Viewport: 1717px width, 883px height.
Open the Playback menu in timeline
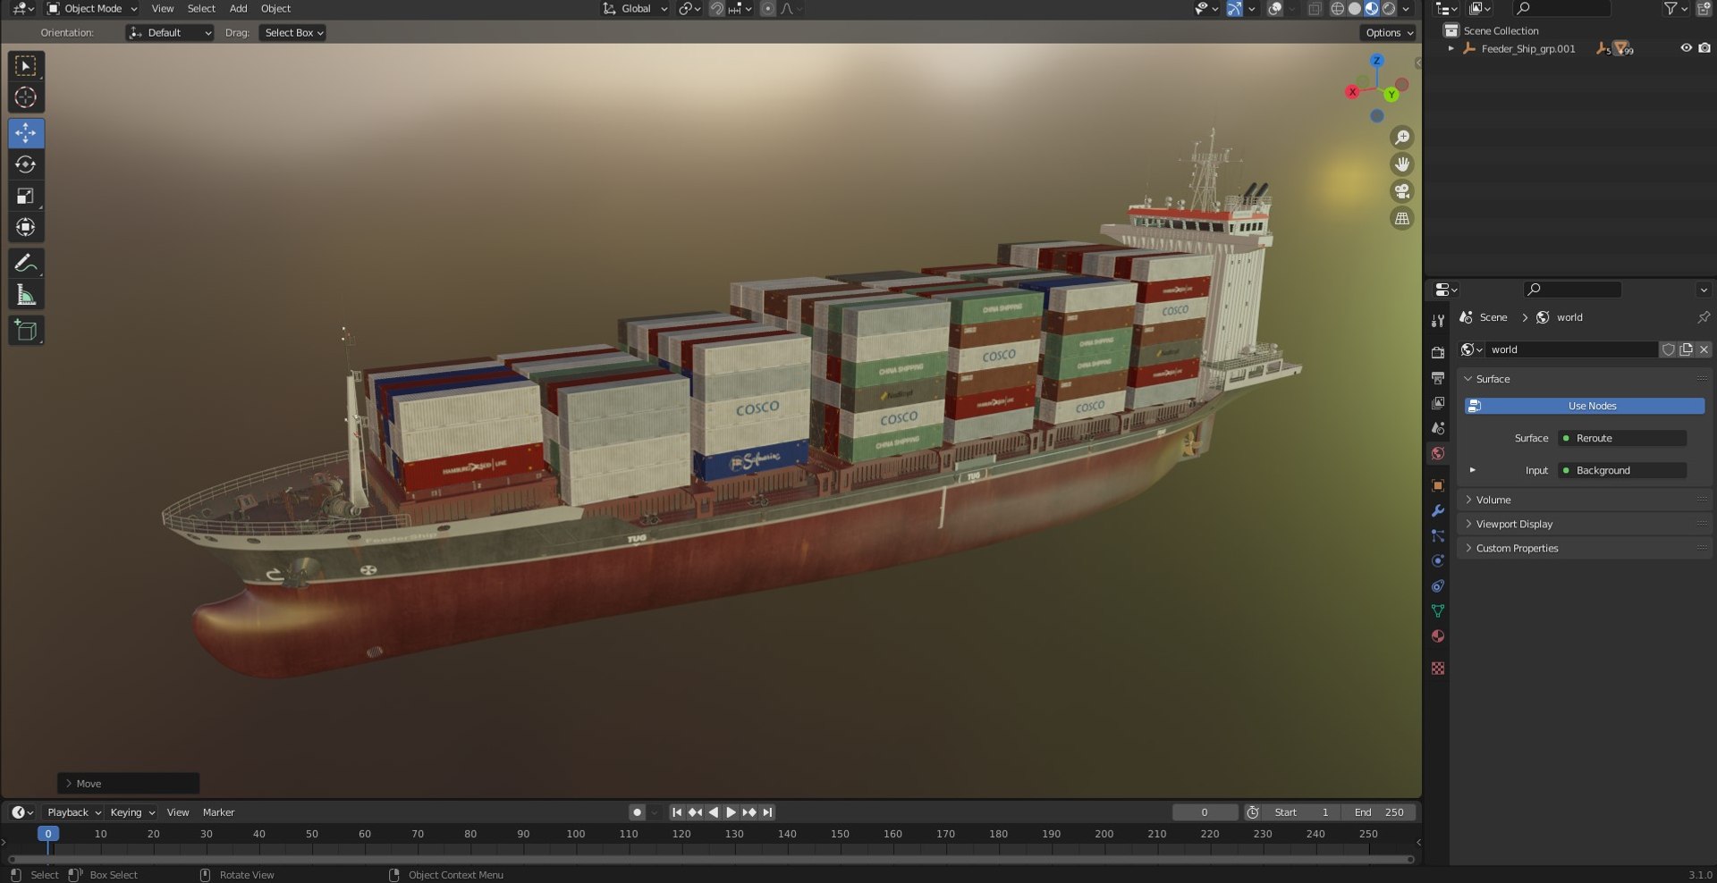[x=73, y=812]
